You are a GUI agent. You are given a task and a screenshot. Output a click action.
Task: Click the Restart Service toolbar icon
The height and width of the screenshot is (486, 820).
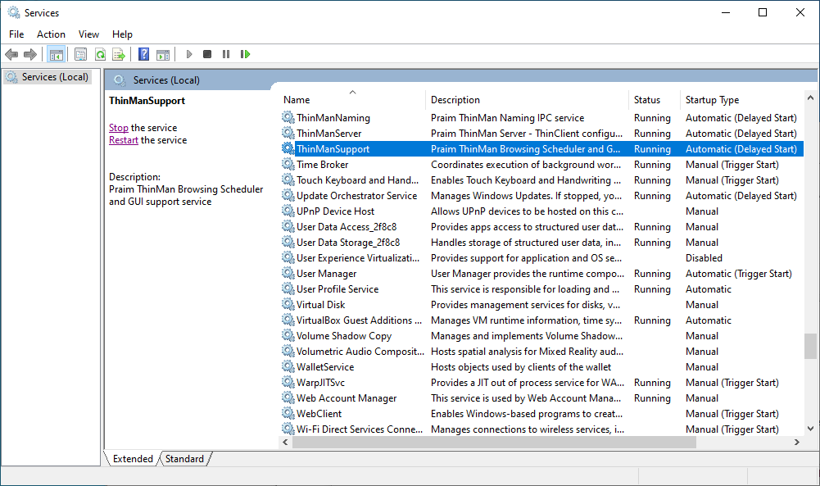coord(245,54)
